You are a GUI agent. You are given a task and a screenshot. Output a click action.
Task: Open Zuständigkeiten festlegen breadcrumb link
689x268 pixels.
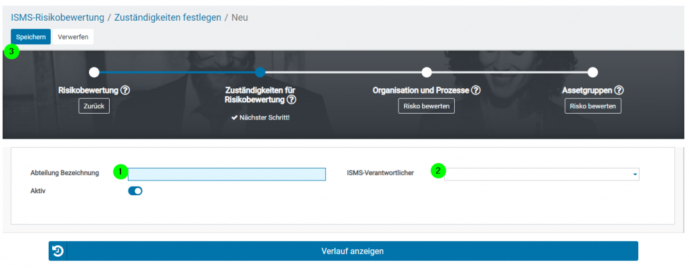click(167, 17)
